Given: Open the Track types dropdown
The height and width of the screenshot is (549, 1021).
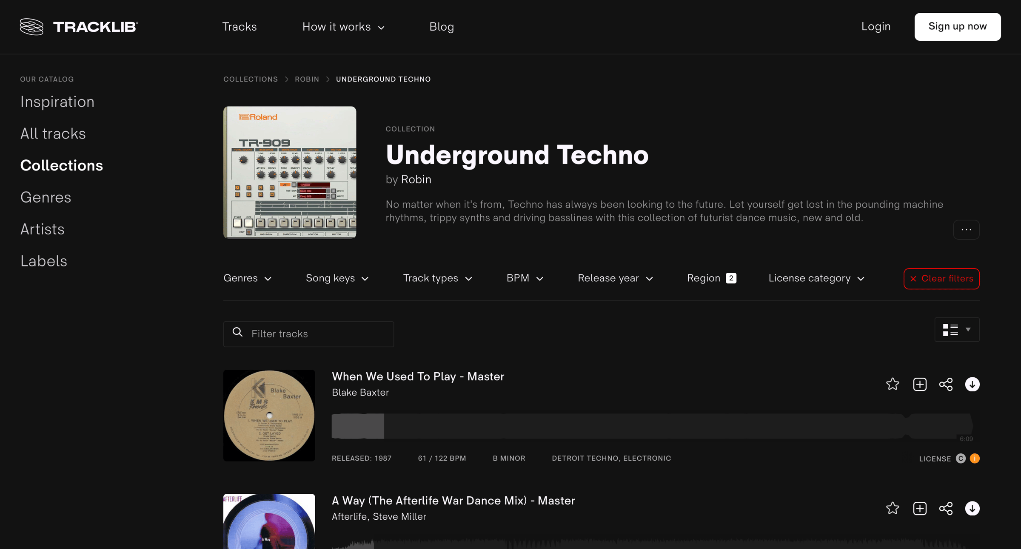Looking at the screenshot, I should click(438, 278).
